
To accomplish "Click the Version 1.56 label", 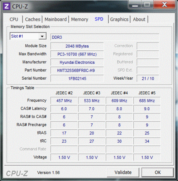I will 49,173.
